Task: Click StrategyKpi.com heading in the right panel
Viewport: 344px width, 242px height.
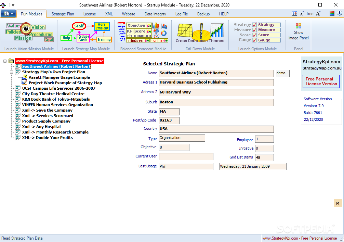Action: [x=321, y=62]
